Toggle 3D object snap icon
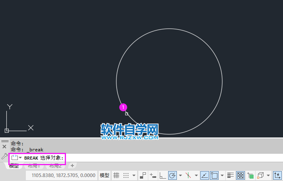283x181 pixels. point(260,175)
